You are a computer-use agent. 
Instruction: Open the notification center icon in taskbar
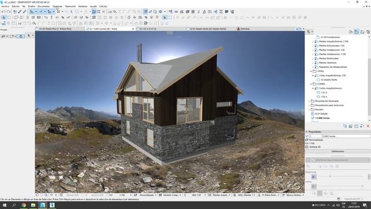tap(365, 205)
